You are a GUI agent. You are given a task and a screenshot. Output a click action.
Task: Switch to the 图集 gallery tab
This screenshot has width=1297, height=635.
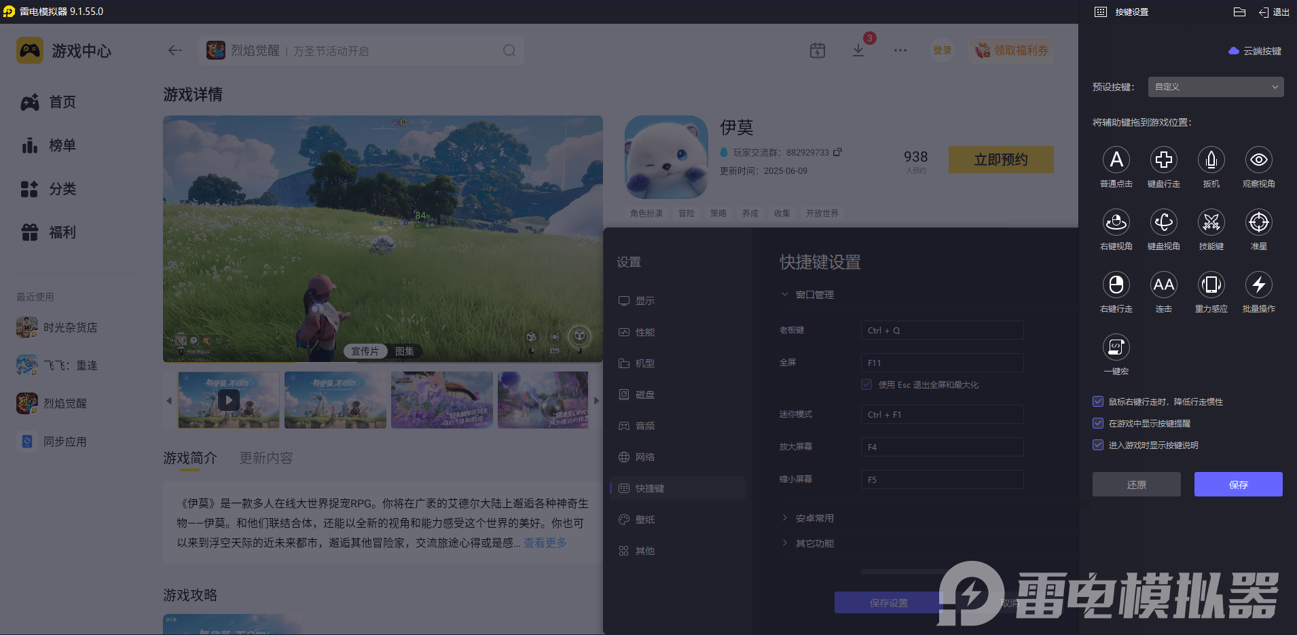(x=404, y=351)
